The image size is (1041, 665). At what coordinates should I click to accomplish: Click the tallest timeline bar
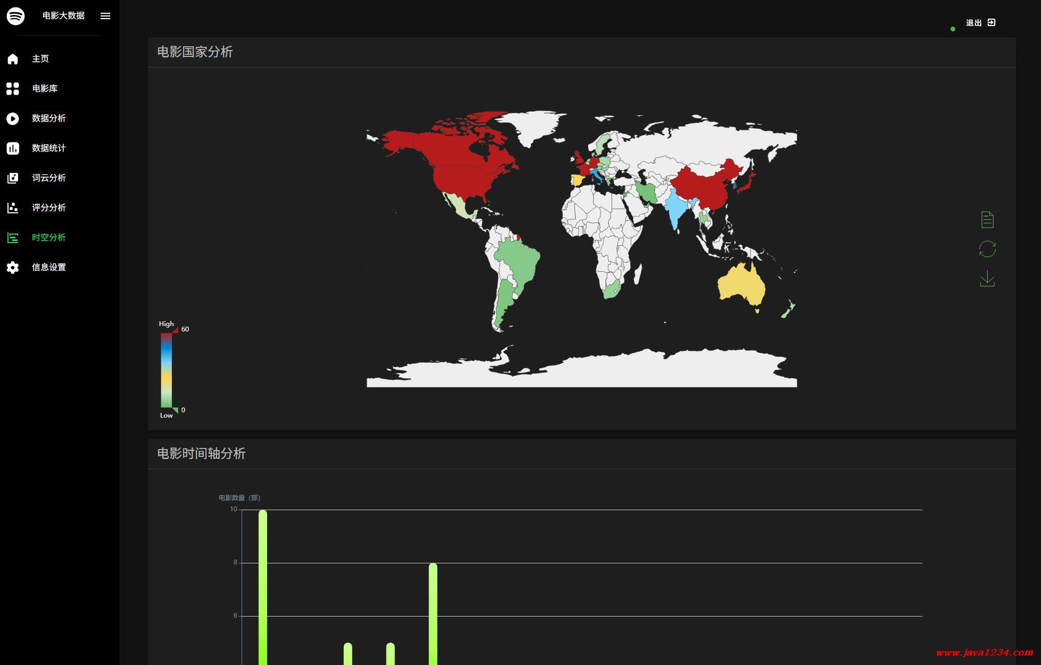pyautogui.click(x=262, y=585)
